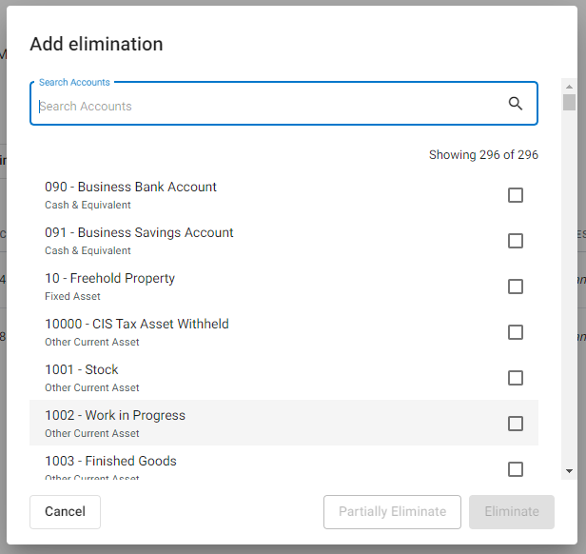Select the '090 - Business Bank Account' row text

coord(130,187)
